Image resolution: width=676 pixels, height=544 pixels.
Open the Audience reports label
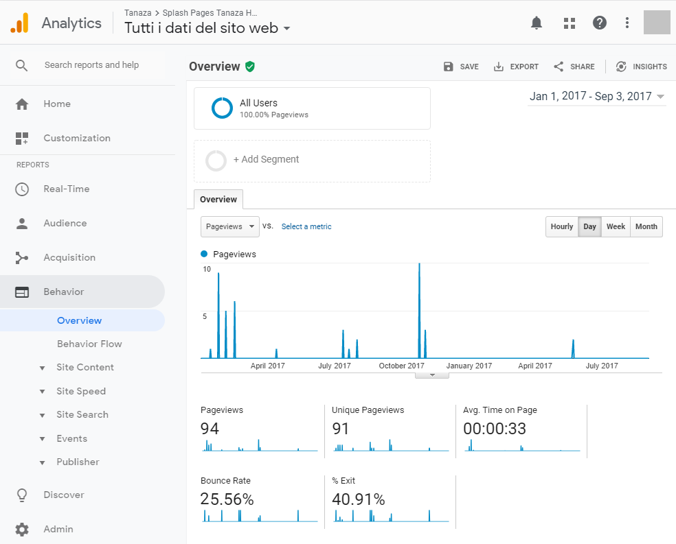click(x=65, y=223)
